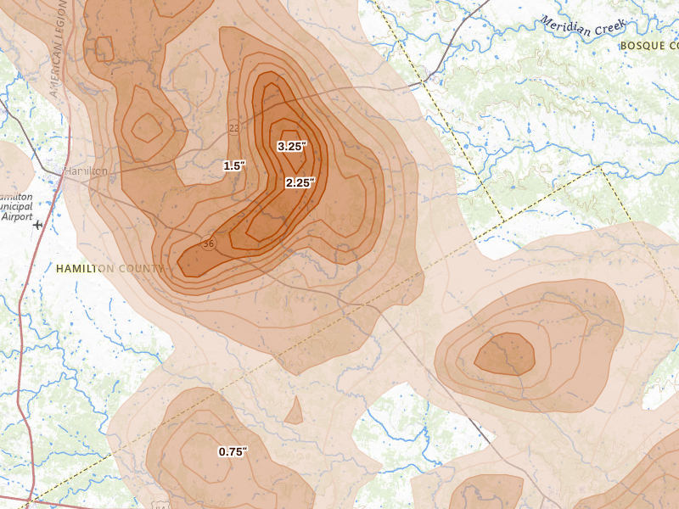
Task: Click the HAMILTON COUNTY label
Action: 110,269
